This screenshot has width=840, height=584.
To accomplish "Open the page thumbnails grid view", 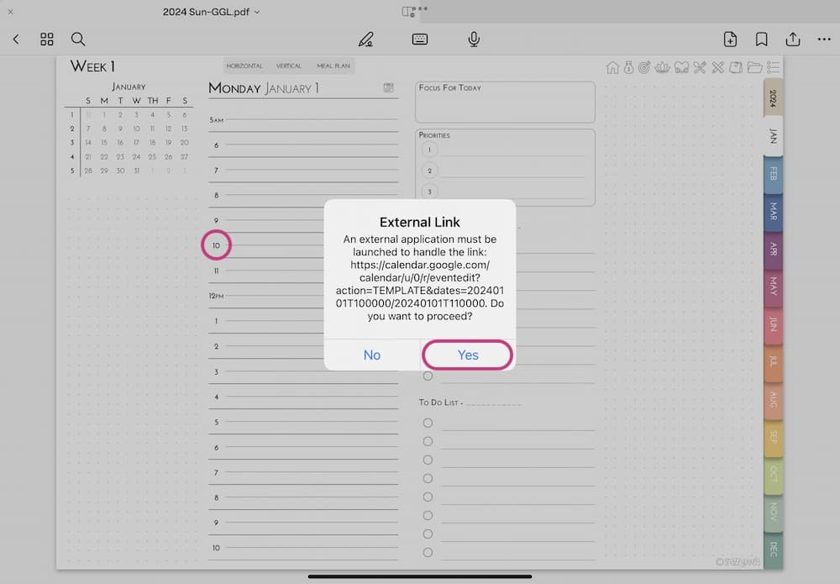I will [x=47, y=39].
